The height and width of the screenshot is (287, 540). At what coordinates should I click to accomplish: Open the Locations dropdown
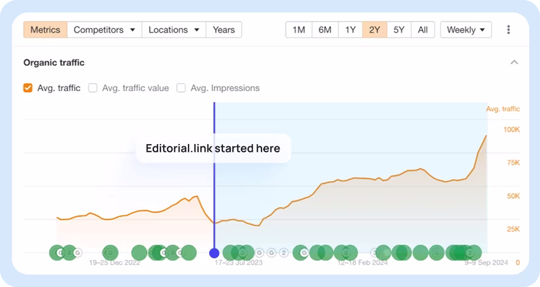pyautogui.click(x=174, y=30)
